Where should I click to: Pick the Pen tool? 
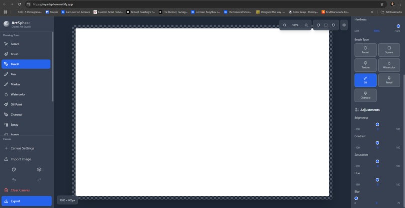pos(26,74)
